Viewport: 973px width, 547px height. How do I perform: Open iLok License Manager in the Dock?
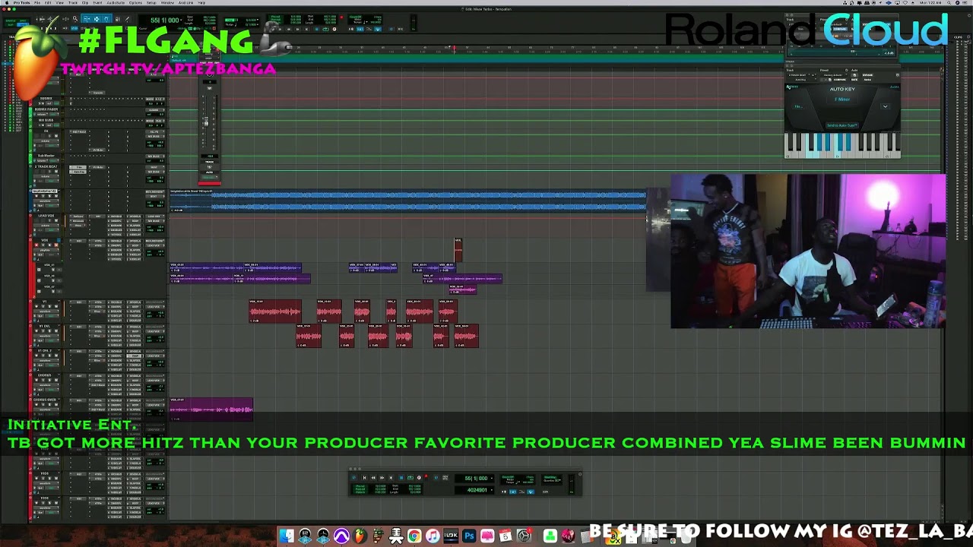451,536
